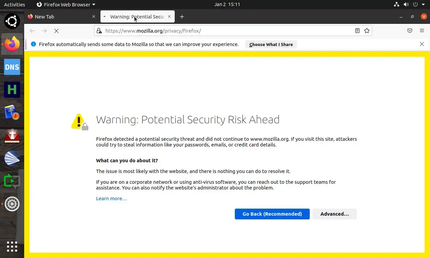The height and width of the screenshot is (258, 430).
Task: Open the green screen-share dock app
Action: point(12,181)
